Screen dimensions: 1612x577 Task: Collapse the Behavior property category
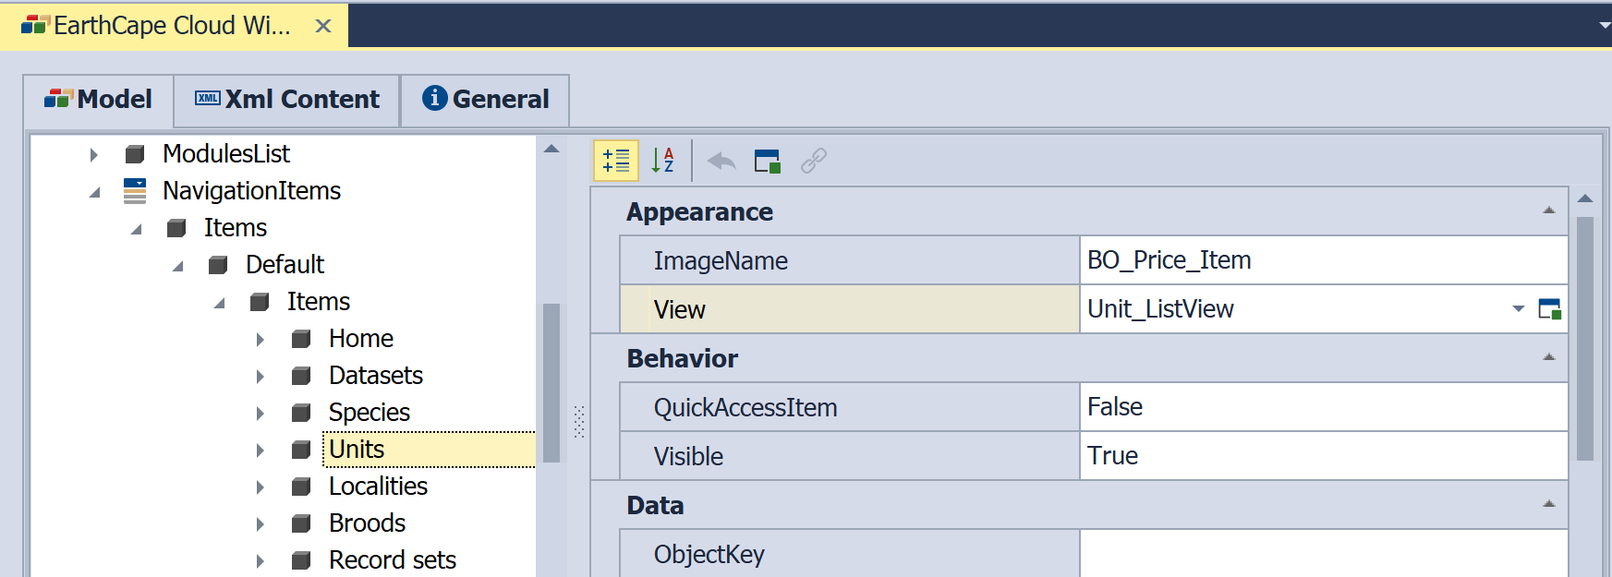(1549, 358)
